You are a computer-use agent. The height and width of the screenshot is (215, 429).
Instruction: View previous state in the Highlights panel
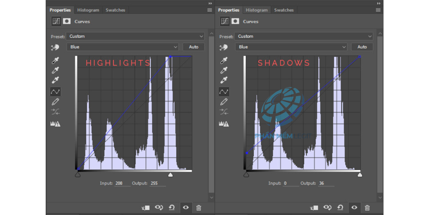coord(159,207)
